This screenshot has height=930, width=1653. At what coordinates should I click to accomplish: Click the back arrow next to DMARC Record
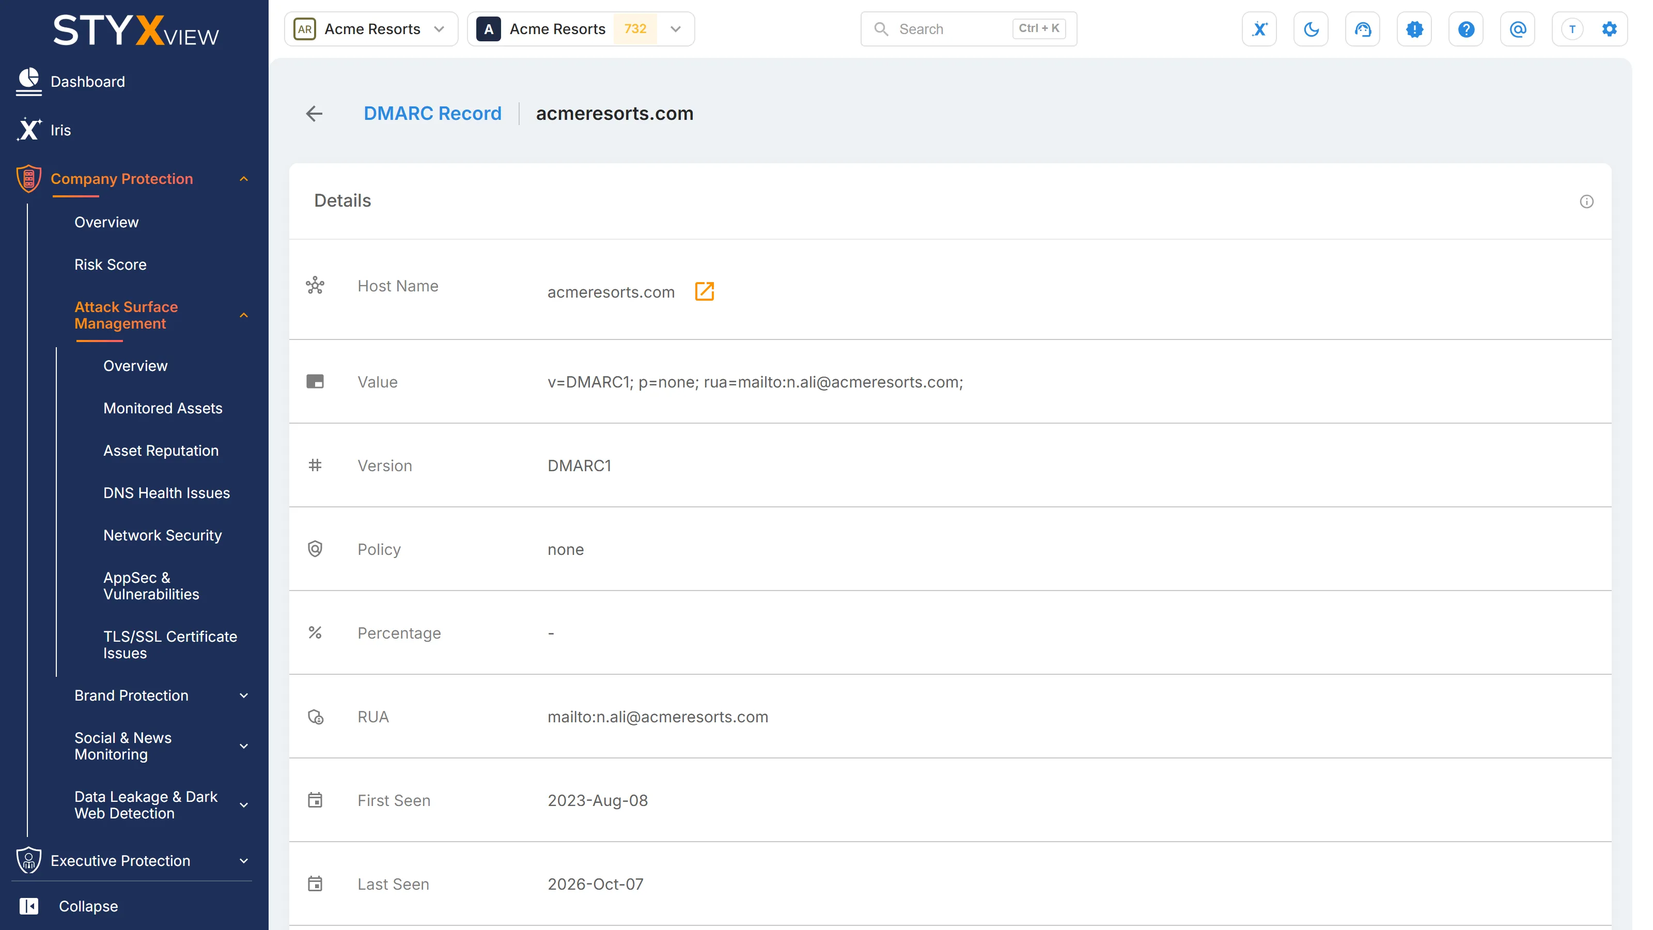[314, 114]
